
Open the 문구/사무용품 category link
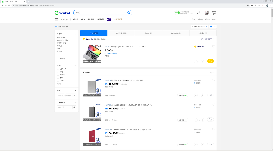[x=61, y=38]
